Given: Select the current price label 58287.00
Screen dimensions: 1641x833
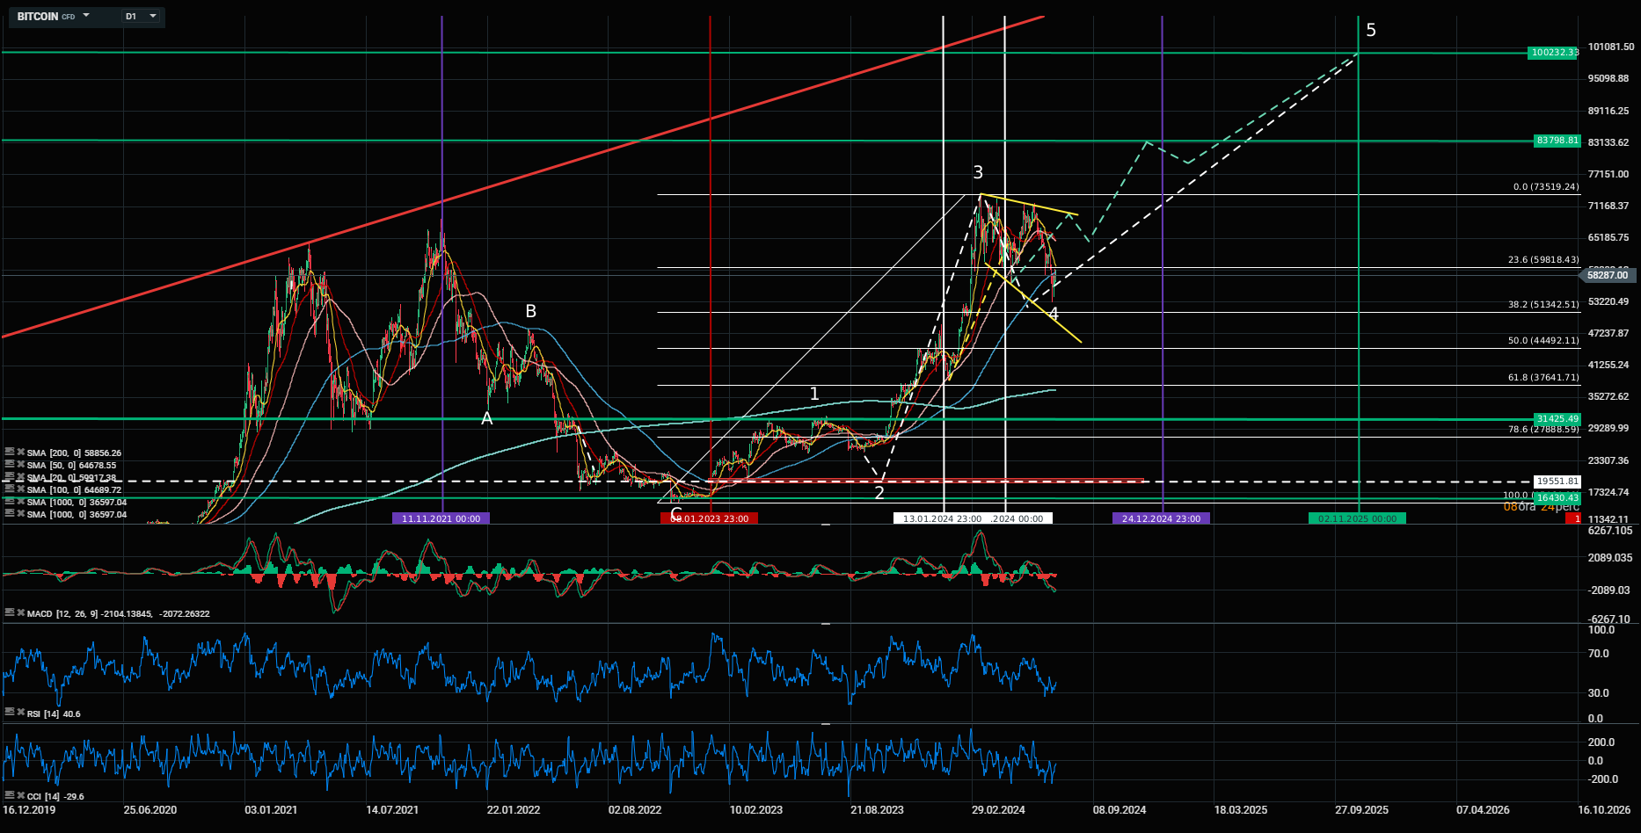Looking at the screenshot, I should point(1608,275).
